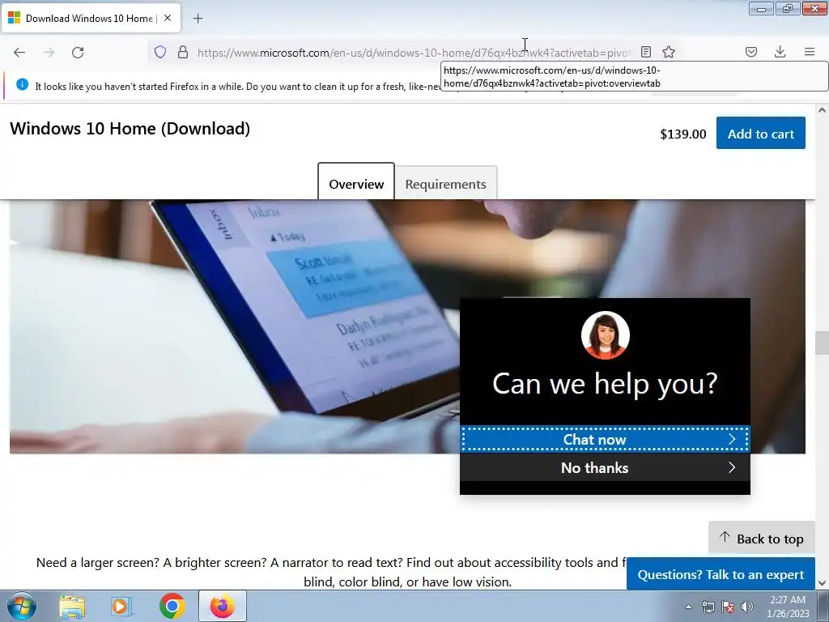Image resolution: width=829 pixels, height=622 pixels.
Task: Dismiss help popup with No thanks
Action: pos(605,467)
